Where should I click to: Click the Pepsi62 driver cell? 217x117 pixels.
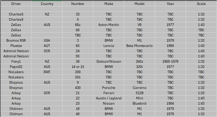coord(16,67)
